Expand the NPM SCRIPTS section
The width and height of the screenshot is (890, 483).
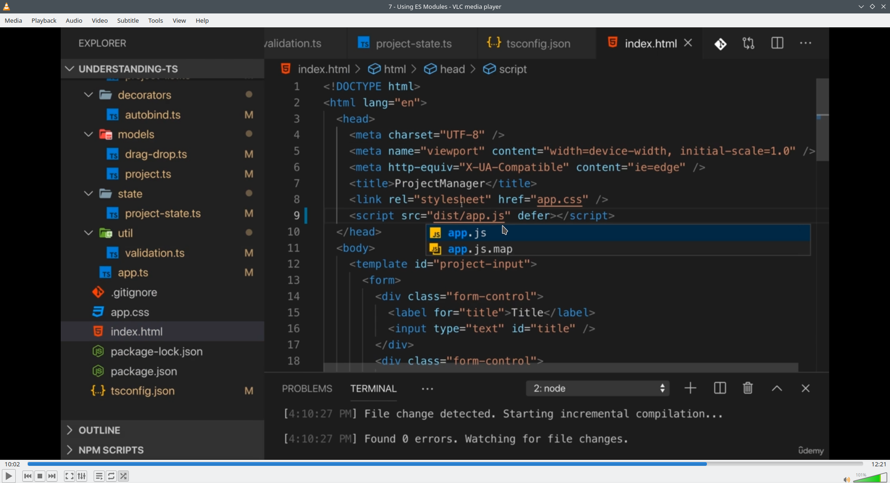point(162,450)
